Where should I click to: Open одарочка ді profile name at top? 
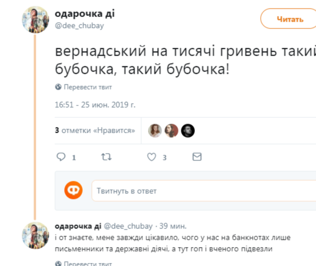84,14
